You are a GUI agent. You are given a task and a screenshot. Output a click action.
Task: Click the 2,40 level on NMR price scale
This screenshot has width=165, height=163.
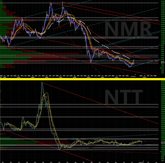(163, 69)
